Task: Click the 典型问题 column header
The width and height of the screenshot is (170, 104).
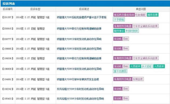Action: click(141, 9)
